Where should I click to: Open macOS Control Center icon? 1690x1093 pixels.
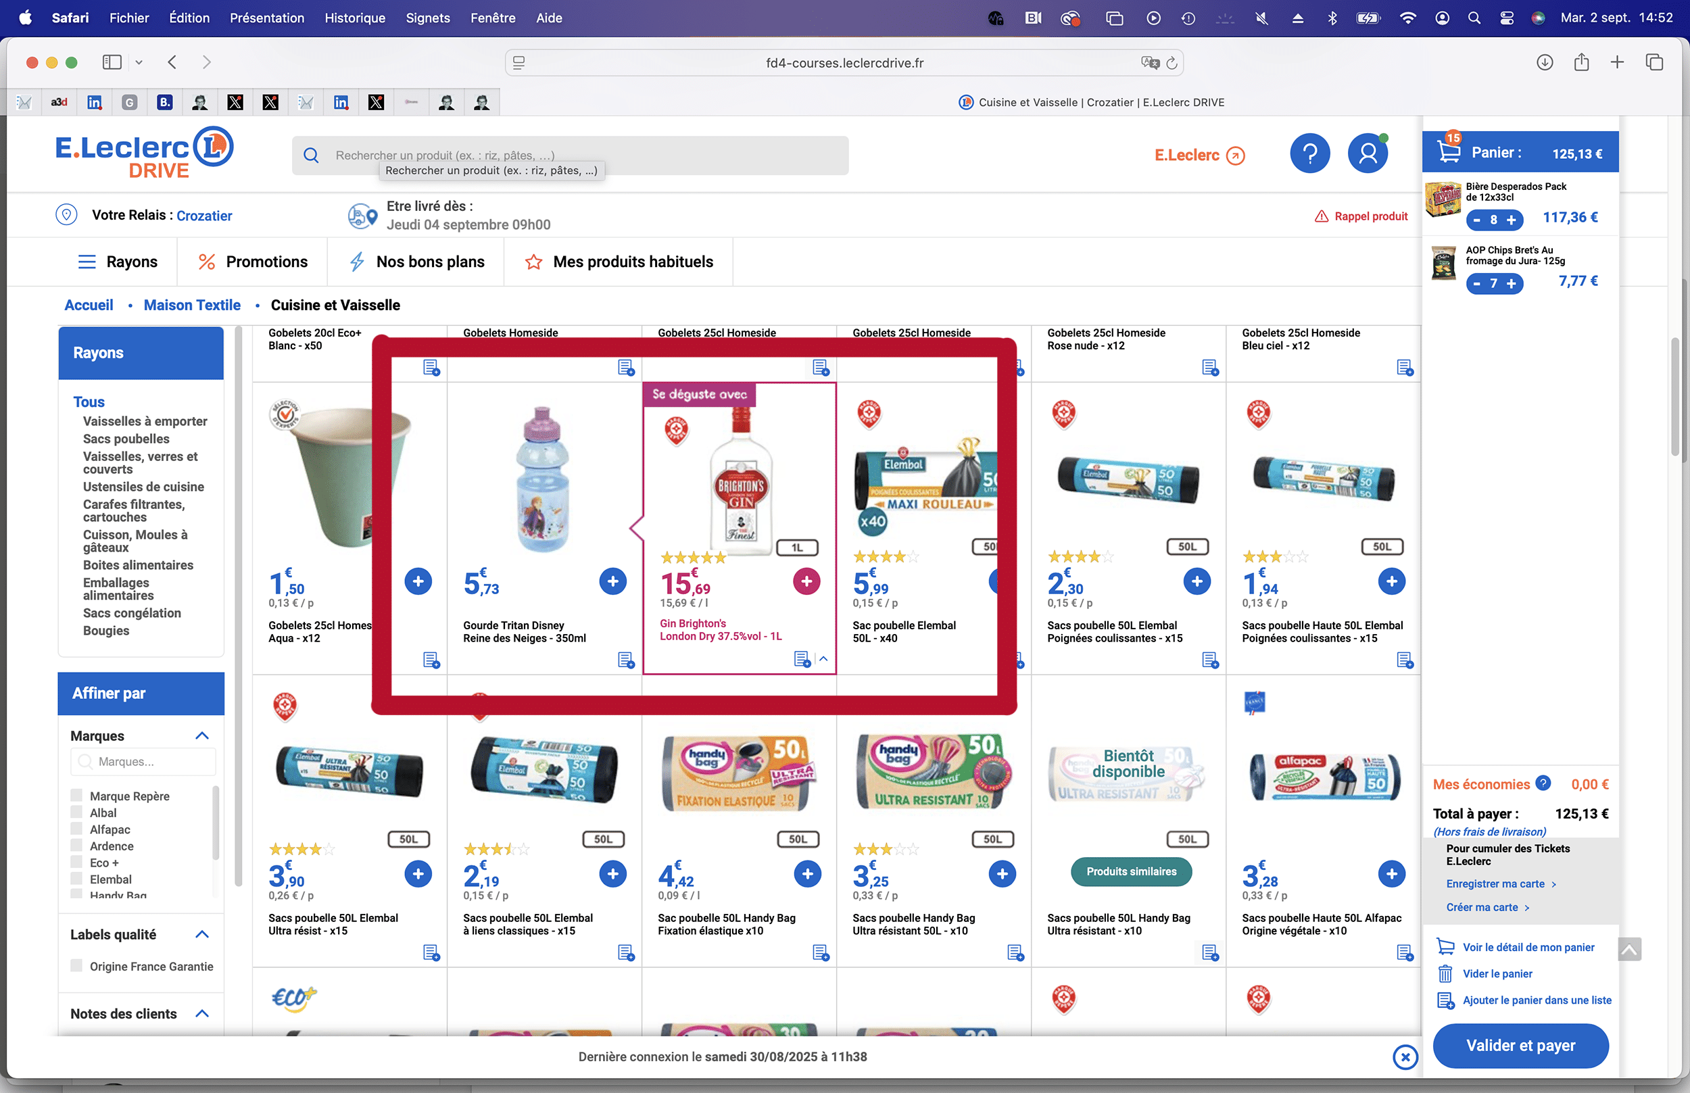tap(1506, 18)
